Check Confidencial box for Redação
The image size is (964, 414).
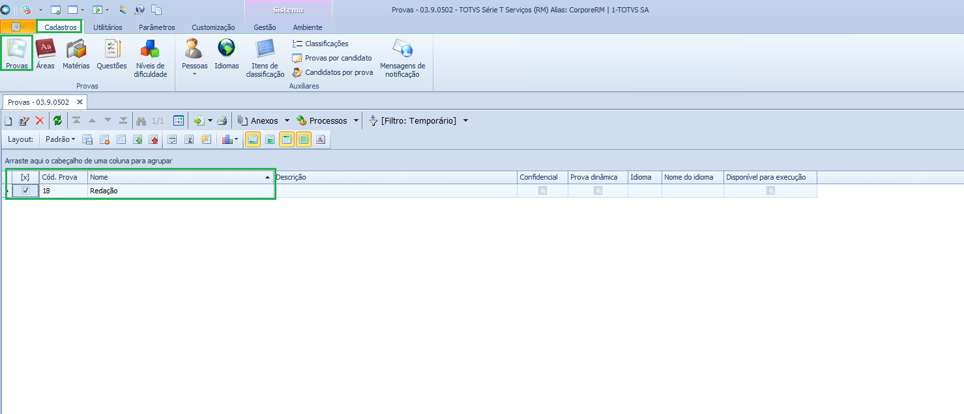click(542, 191)
